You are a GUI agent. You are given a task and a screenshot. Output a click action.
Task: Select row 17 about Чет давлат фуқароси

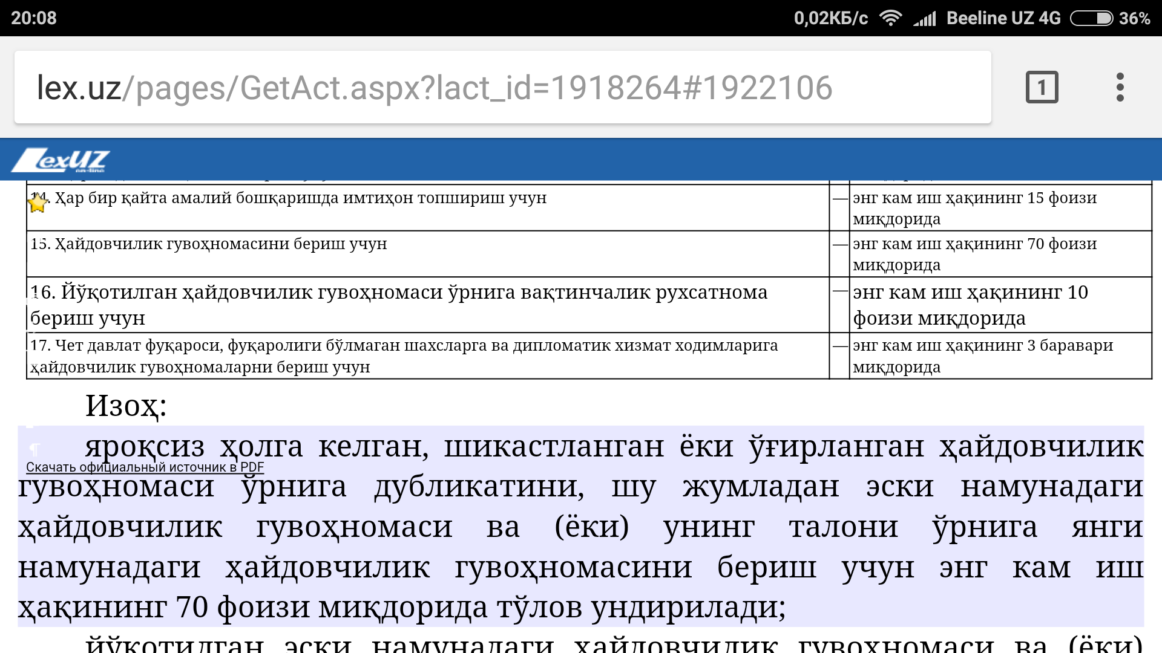tap(404, 356)
